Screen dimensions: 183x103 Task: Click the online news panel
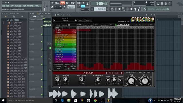tap(158, 9)
